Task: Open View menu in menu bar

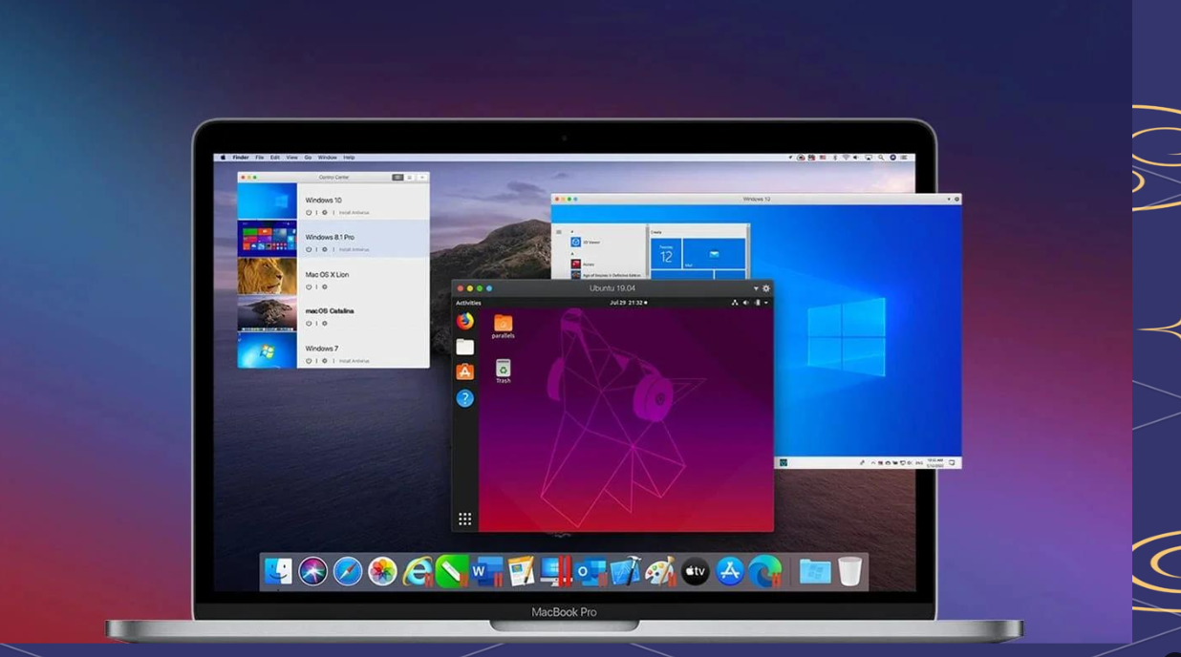Action: (x=292, y=158)
